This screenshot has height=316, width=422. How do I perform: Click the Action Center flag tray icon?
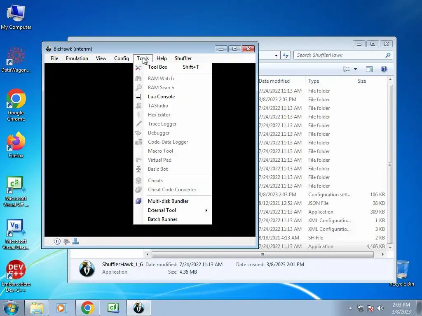[x=370, y=308]
